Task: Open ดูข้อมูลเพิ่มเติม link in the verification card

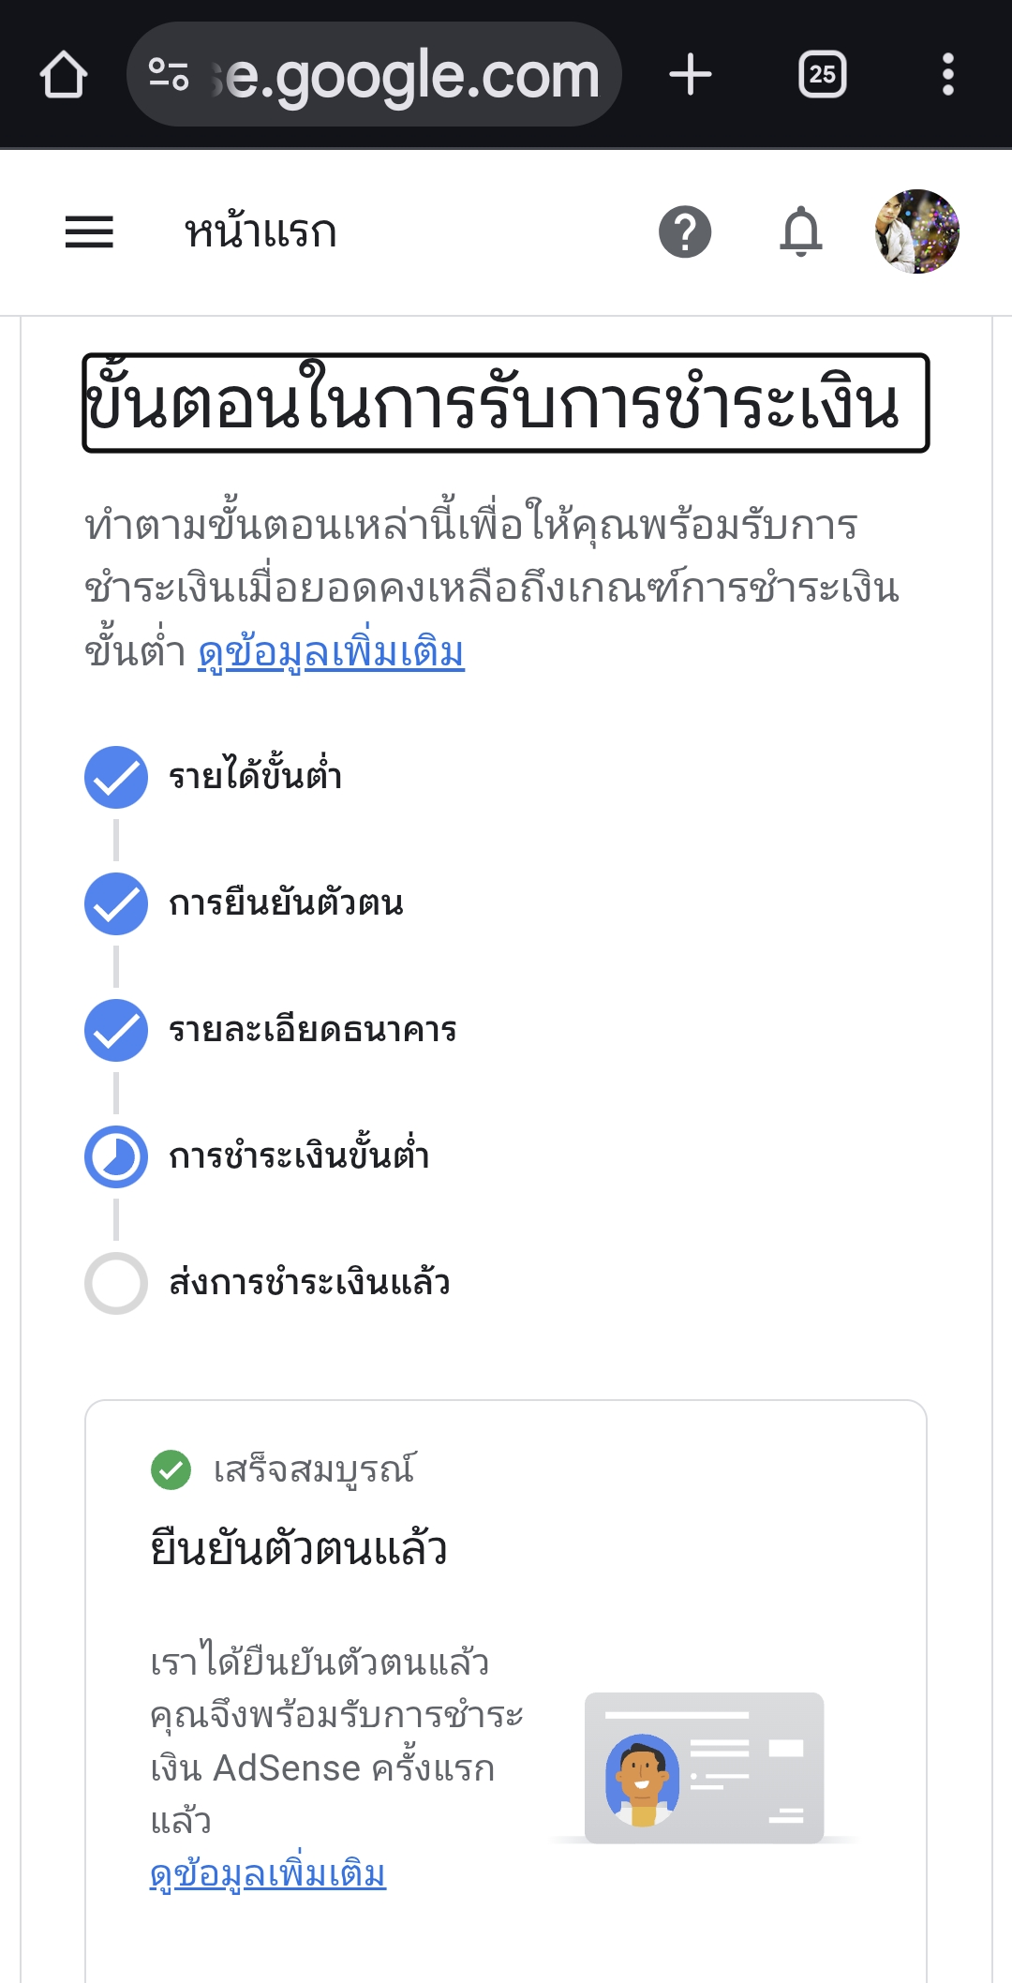Action: pos(268,1873)
